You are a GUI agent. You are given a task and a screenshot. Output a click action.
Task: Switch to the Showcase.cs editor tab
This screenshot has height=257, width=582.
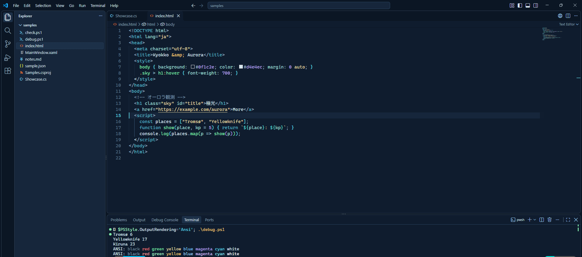126,16
